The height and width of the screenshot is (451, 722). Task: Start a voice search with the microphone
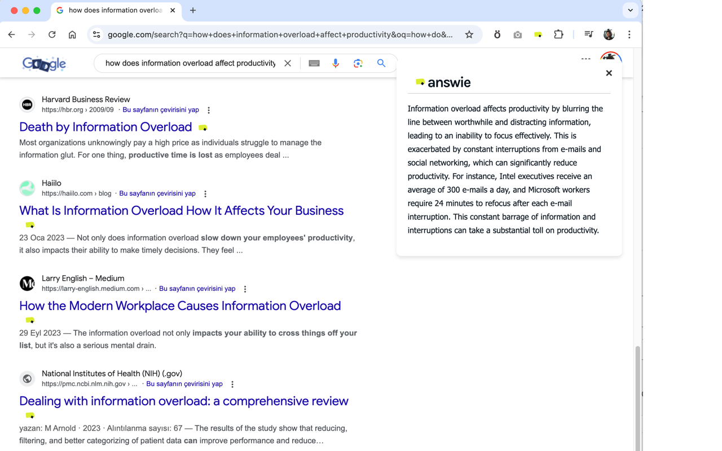[x=336, y=63]
